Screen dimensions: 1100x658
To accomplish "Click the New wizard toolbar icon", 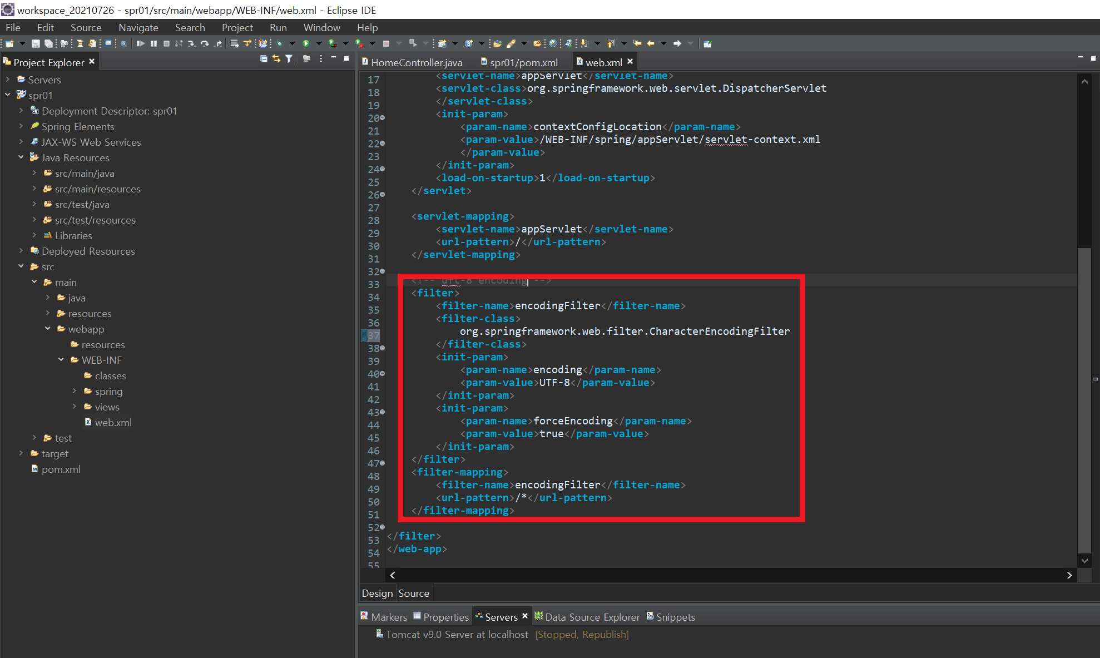I will 9,43.
